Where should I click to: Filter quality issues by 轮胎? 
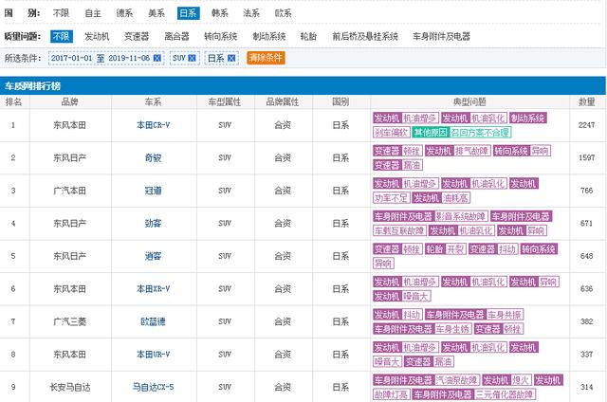point(308,36)
